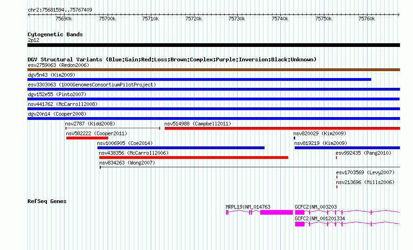
Task: Select the red nsv514988 loss bar
Action: click(x=282, y=128)
